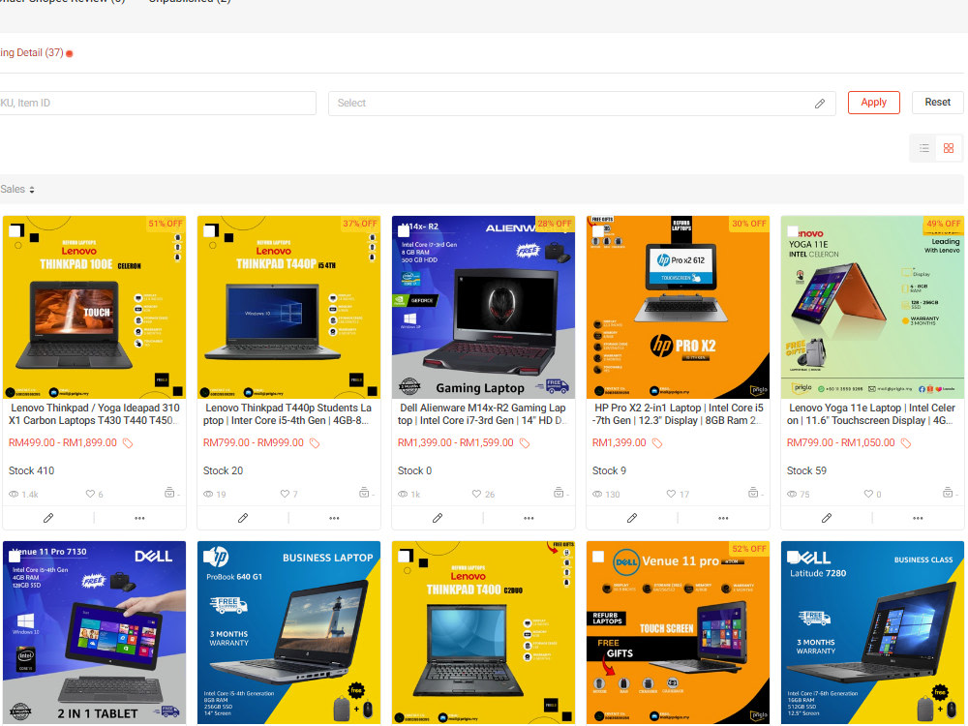Click the heart likes icon showing 17
This screenshot has width=968, height=726.
pyautogui.click(x=671, y=494)
